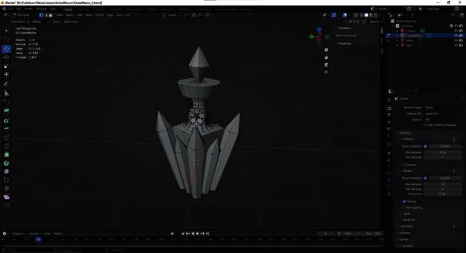Select the Rip Region tool
This screenshot has width=466, height=253.
coord(7,206)
